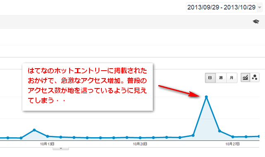The width and height of the screenshot is (265, 157).
Task: Select the 日 (day) granularity toggle
Action: click(x=210, y=78)
